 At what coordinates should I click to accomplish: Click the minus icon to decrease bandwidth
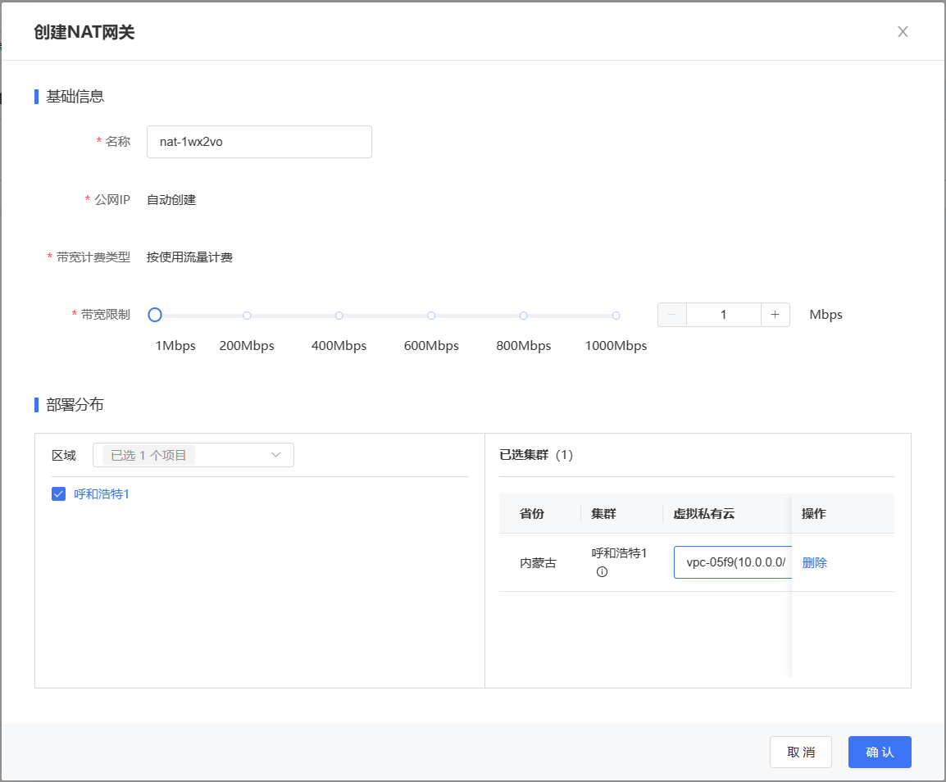click(x=671, y=315)
